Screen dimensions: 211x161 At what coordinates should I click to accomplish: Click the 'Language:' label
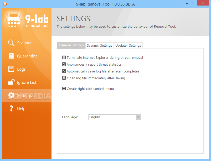(x=70, y=117)
